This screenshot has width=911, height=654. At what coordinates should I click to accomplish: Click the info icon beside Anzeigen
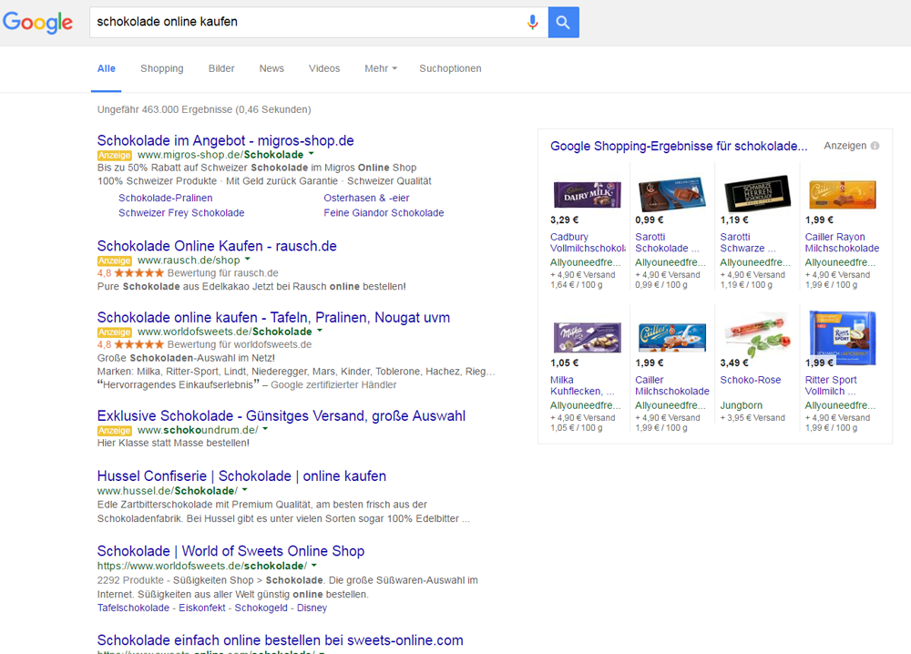[x=875, y=146]
